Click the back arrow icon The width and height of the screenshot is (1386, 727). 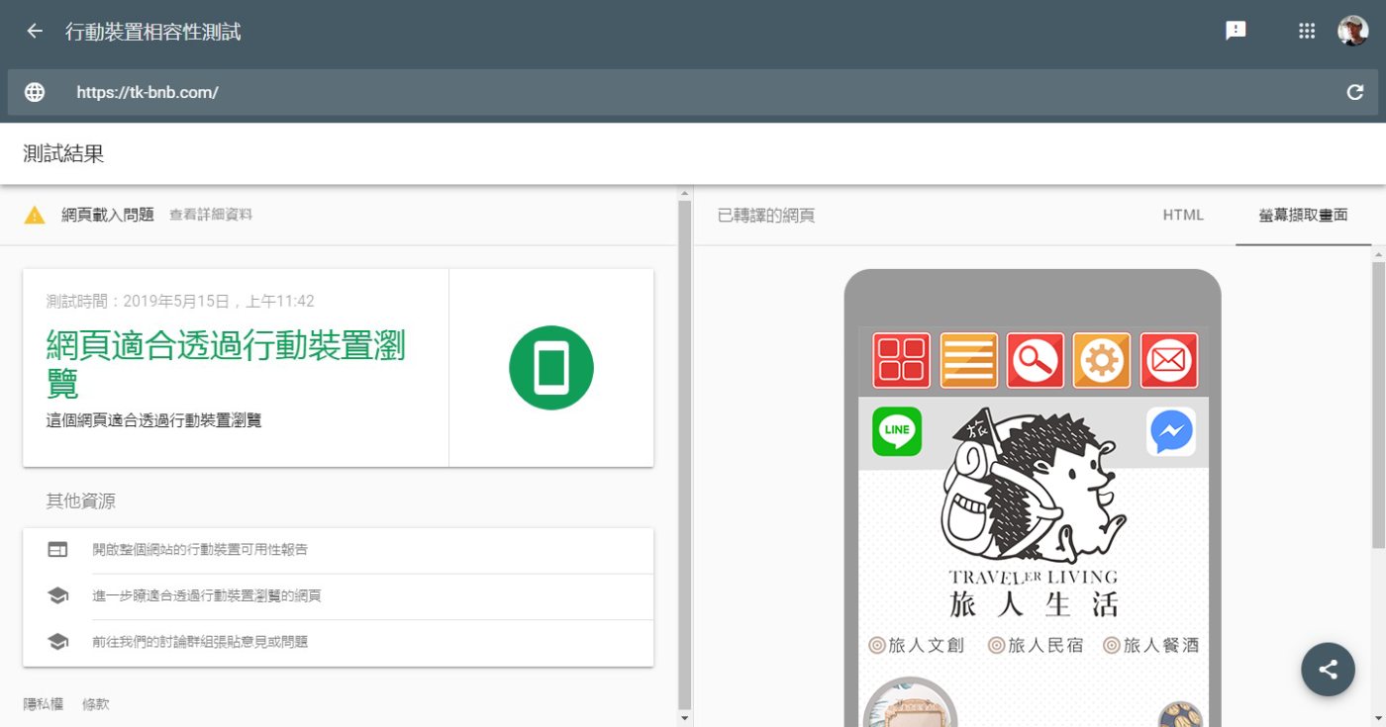pyautogui.click(x=35, y=32)
